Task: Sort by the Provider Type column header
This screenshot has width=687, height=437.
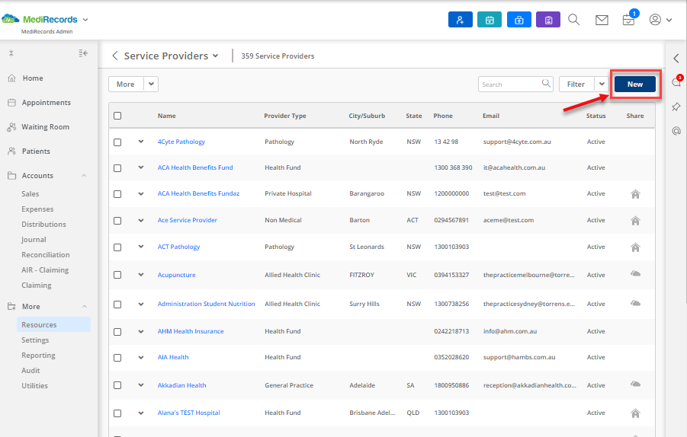Action: pos(285,116)
